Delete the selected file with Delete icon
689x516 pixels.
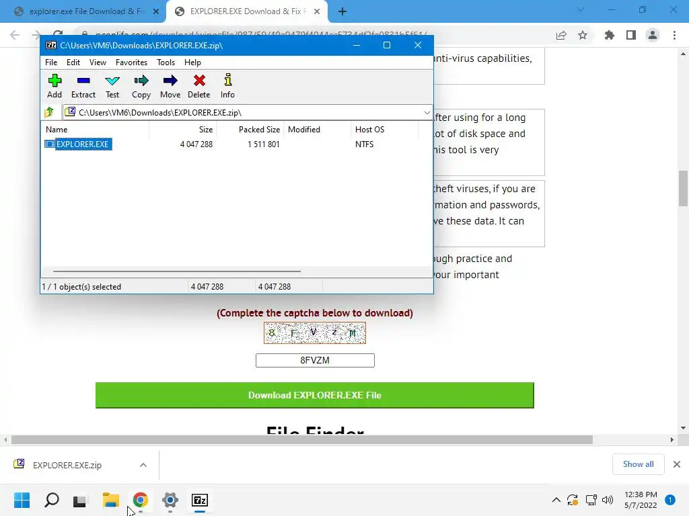click(199, 86)
